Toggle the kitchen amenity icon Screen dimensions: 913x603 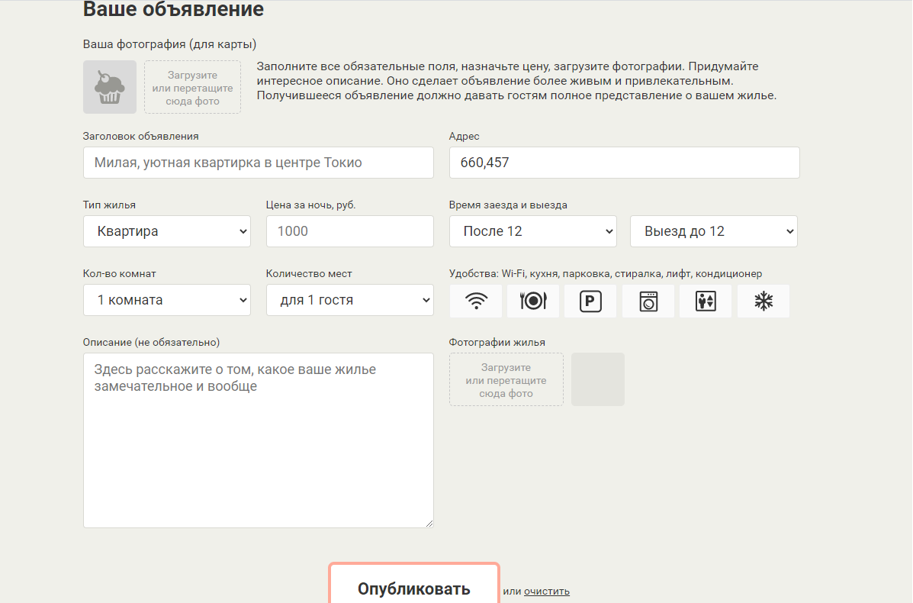coord(533,301)
